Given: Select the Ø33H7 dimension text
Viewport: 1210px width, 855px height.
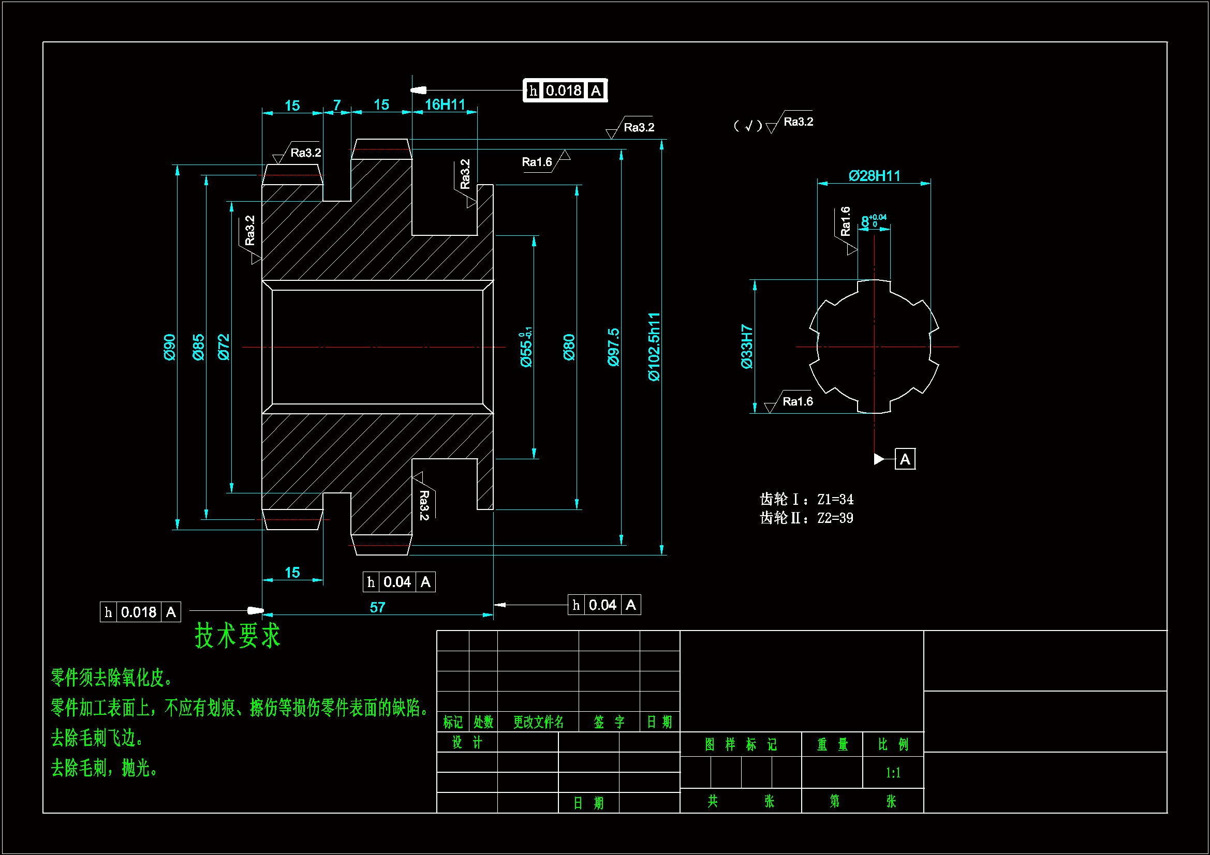Looking at the screenshot, I should (x=747, y=347).
